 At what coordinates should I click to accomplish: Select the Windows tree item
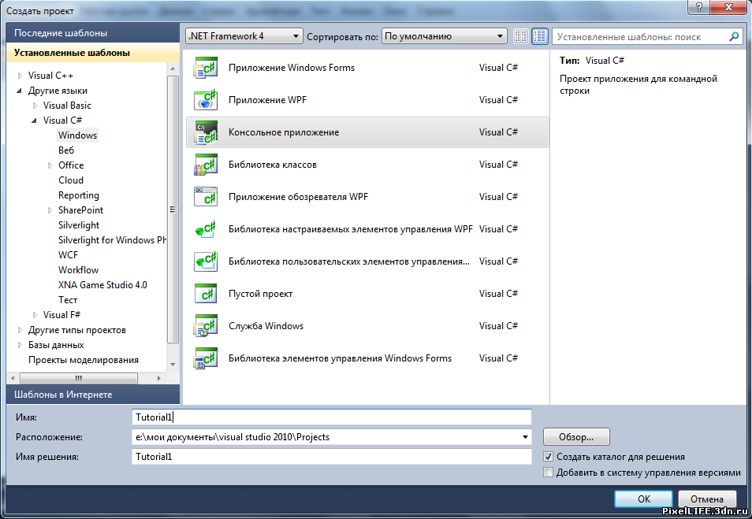click(78, 135)
